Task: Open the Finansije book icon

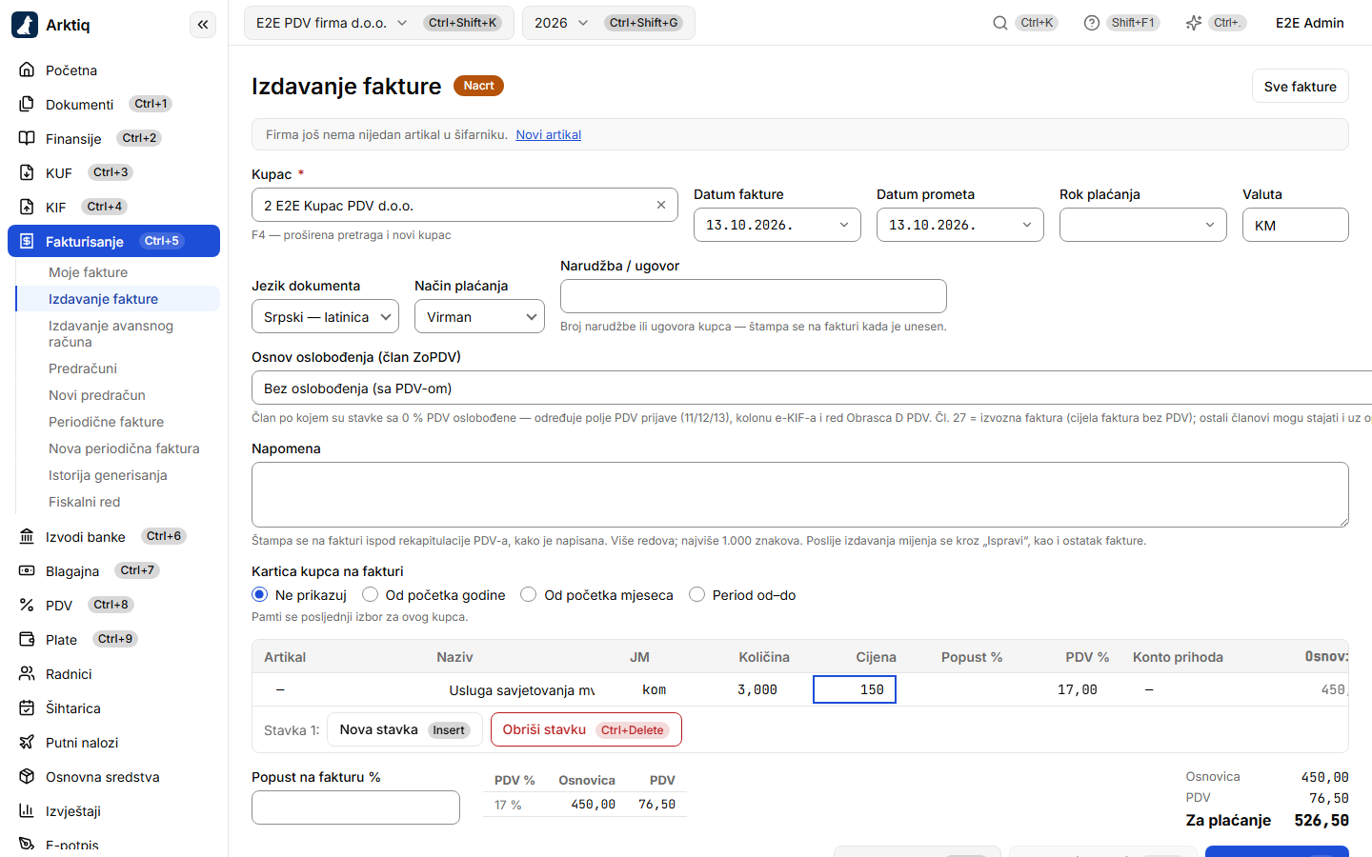Action: pyautogui.click(x=27, y=138)
